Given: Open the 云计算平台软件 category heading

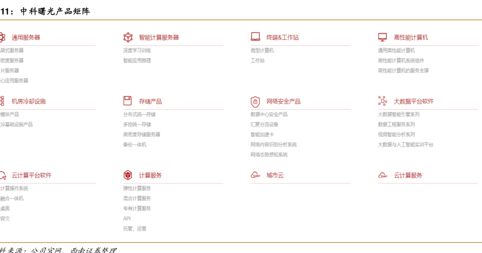Looking at the screenshot, I should (x=31, y=176).
